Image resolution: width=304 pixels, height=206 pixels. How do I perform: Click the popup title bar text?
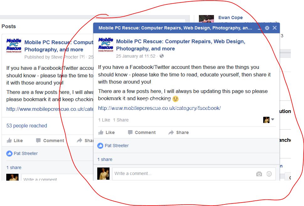pos(175,28)
